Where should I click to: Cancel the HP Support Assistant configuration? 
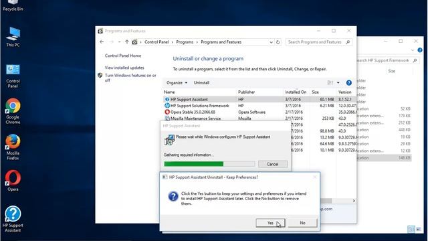tap(272, 164)
